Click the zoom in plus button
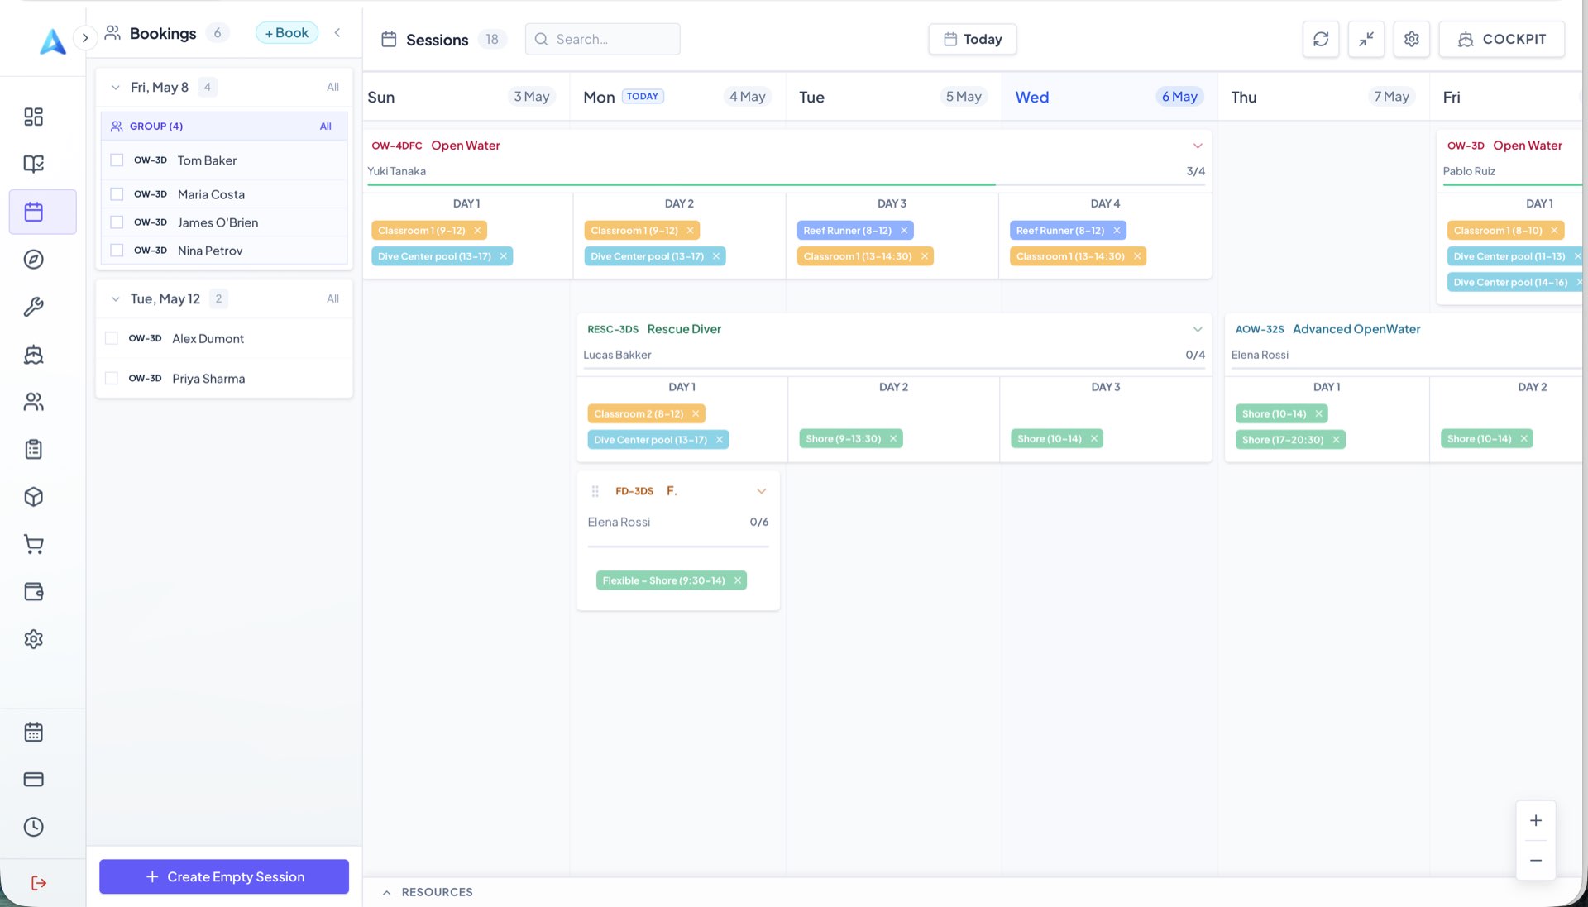This screenshot has height=907, width=1588. [x=1536, y=820]
